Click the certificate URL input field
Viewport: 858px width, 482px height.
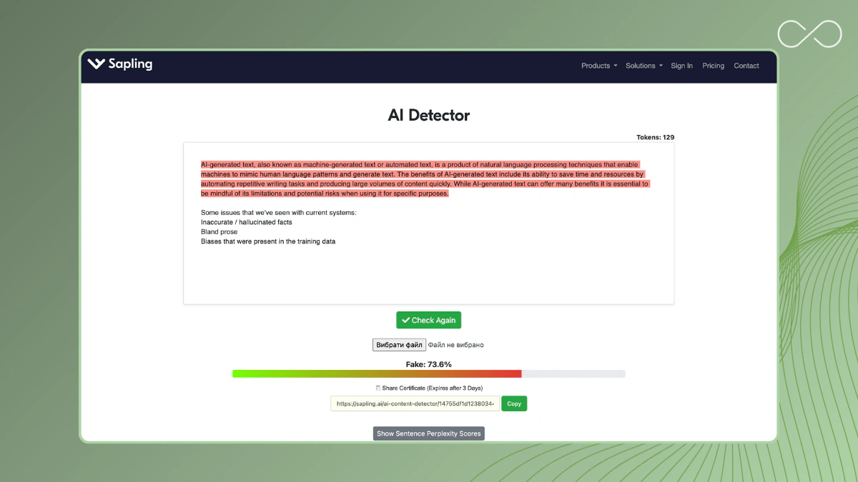415,403
